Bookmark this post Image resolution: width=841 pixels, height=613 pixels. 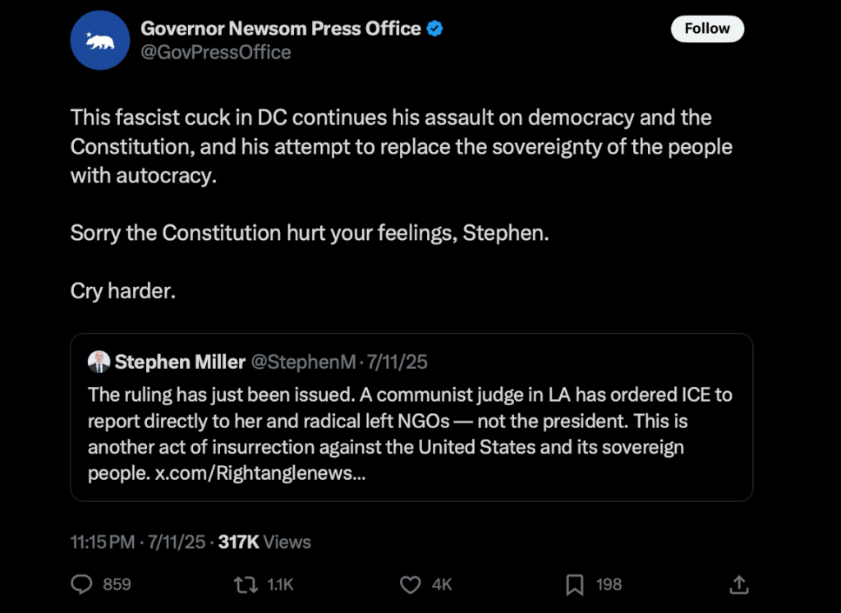coord(575,584)
